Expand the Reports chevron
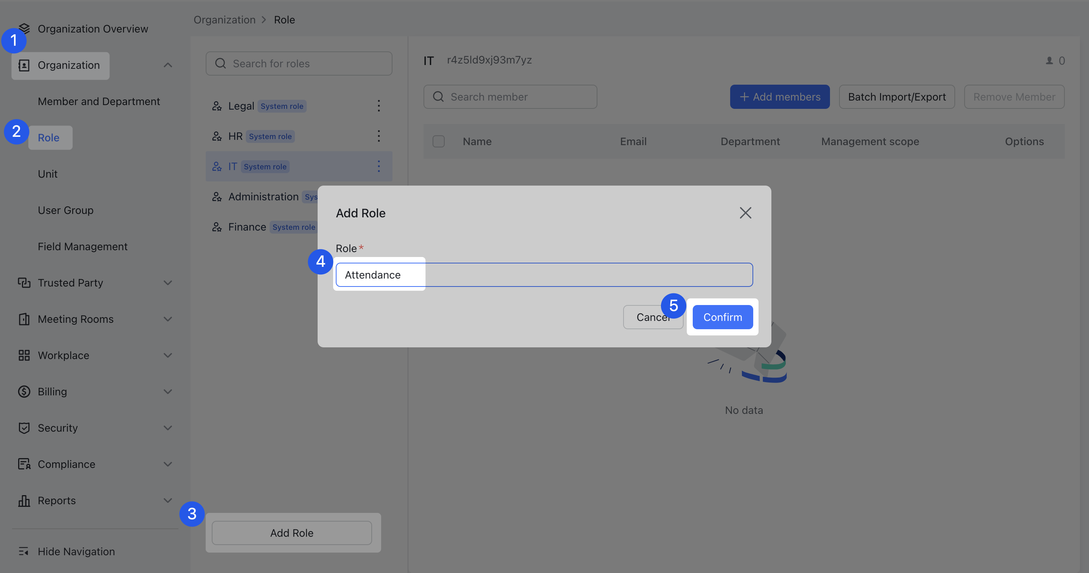1089x573 pixels. 168,501
